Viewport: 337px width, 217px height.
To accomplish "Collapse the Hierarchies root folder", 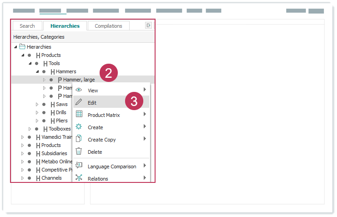I will 16,47.
